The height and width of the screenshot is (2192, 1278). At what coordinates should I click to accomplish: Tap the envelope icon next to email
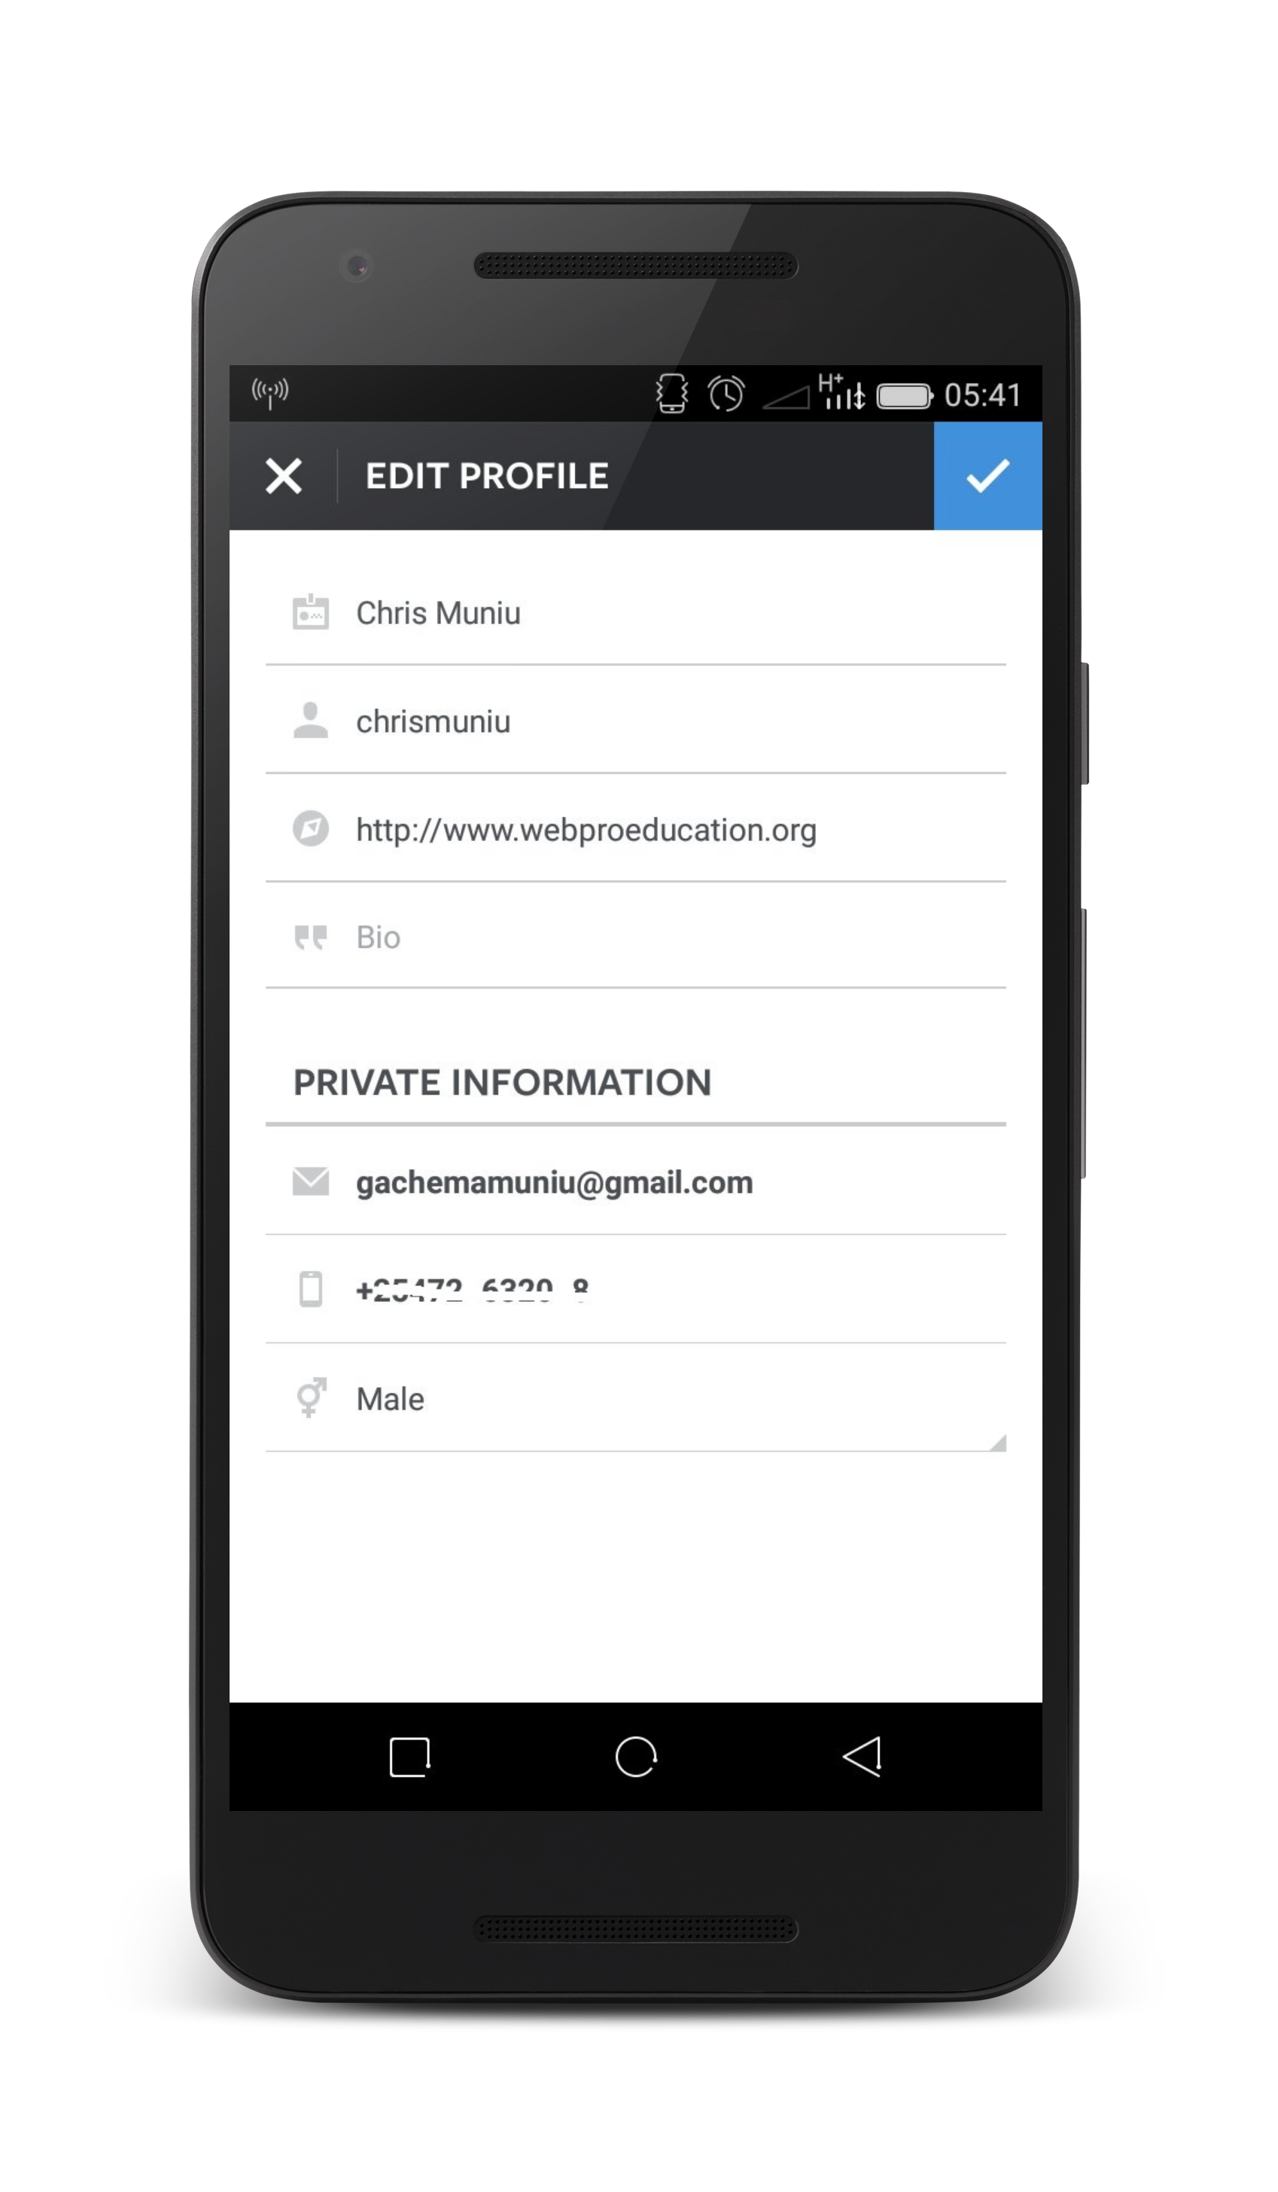(x=310, y=1181)
